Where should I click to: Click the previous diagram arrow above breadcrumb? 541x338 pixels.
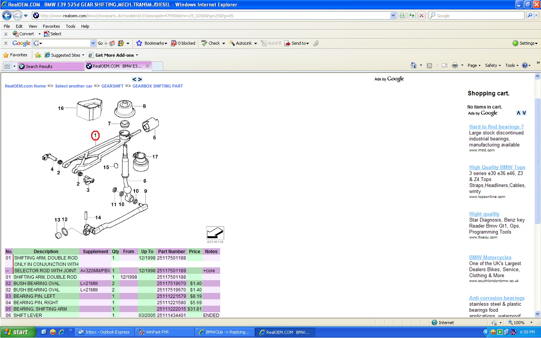134,79
